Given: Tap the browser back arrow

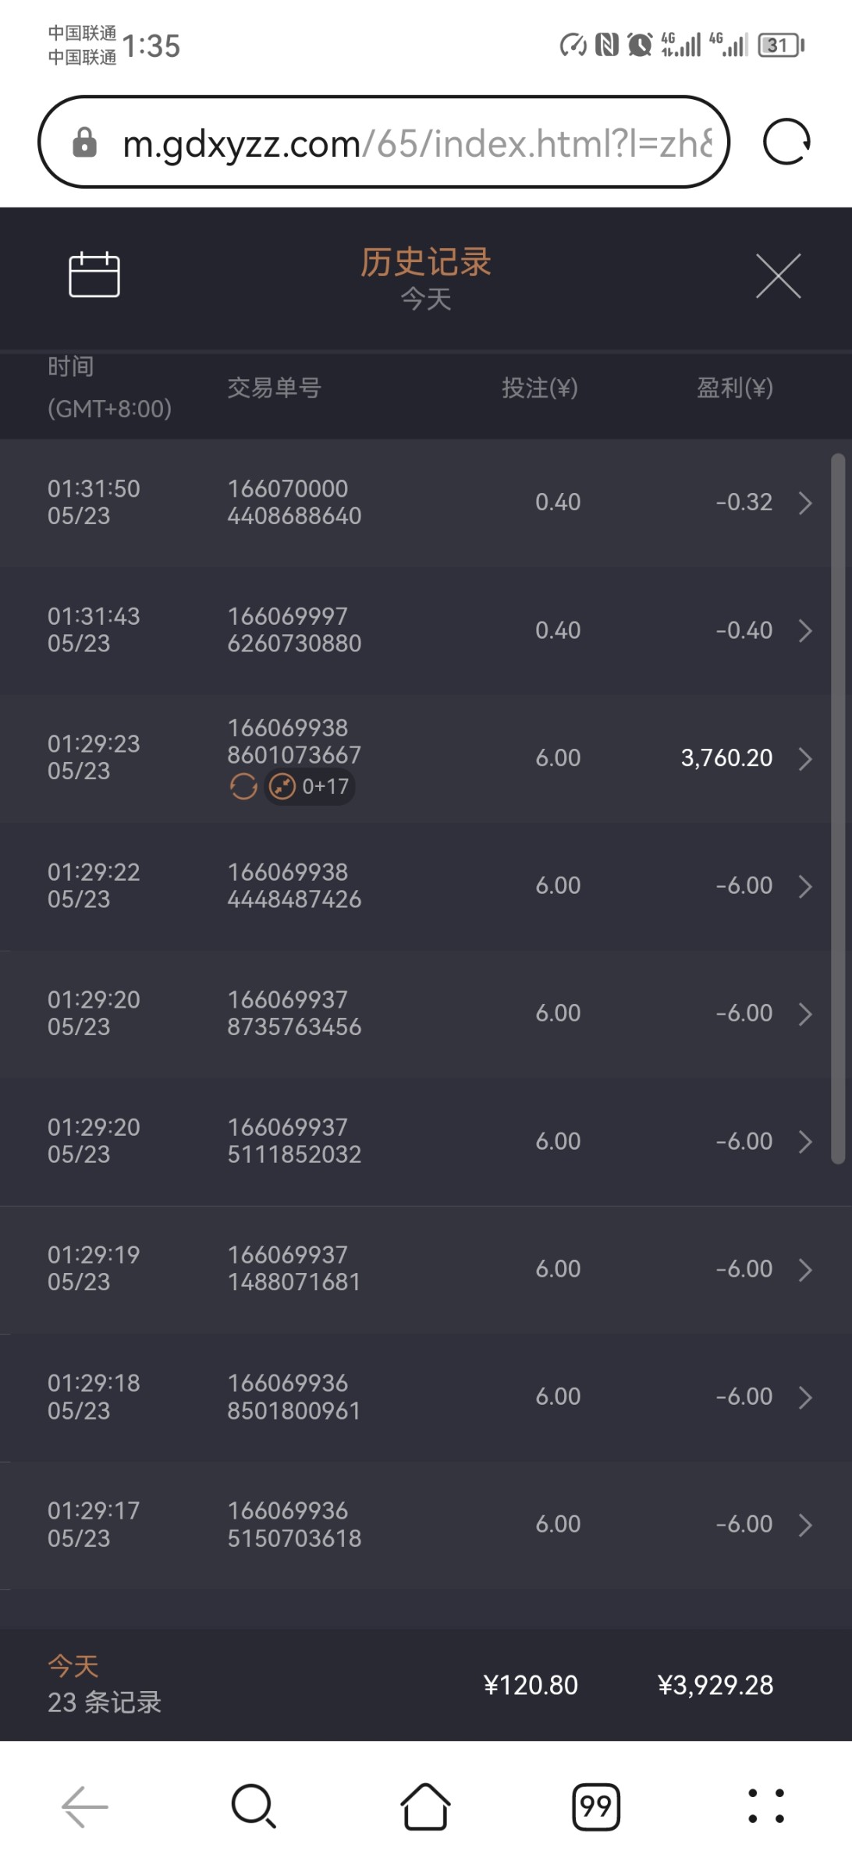Looking at the screenshot, I should click(x=84, y=1806).
